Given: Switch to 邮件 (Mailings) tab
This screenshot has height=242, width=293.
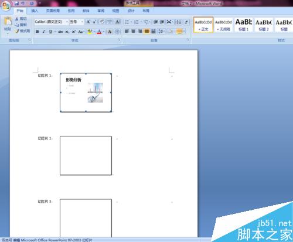Looking at the screenshot, I should [x=86, y=11].
